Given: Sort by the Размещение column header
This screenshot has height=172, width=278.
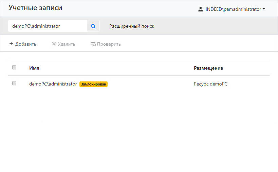Looking at the screenshot, I should click(208, 68).
